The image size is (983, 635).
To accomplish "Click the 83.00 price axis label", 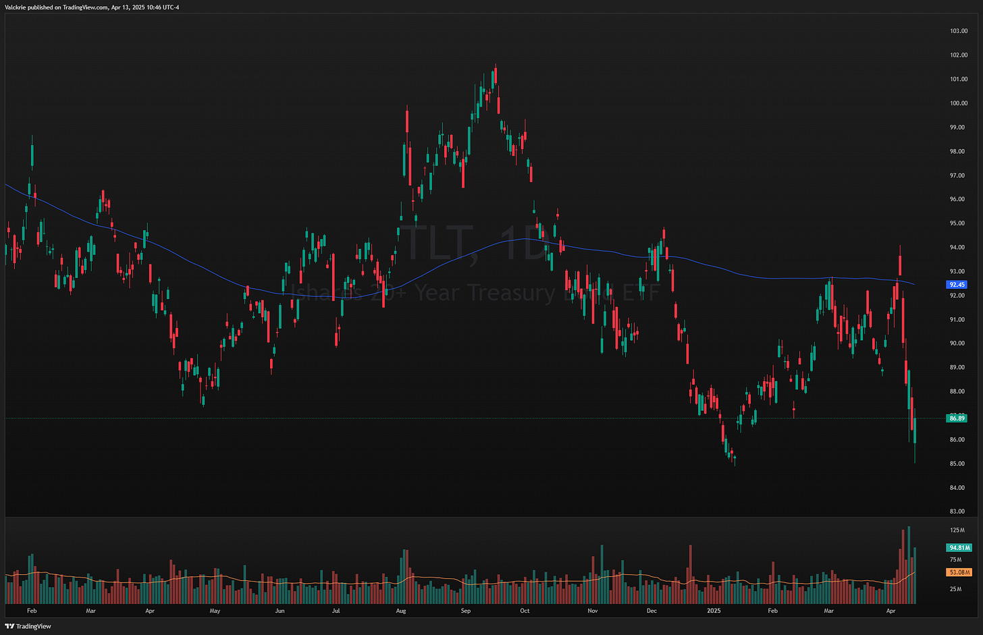I will [957, 512].
